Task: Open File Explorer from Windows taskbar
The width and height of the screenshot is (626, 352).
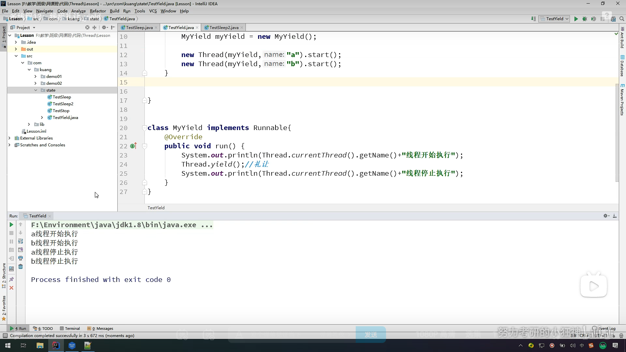Action: (40, 345)
